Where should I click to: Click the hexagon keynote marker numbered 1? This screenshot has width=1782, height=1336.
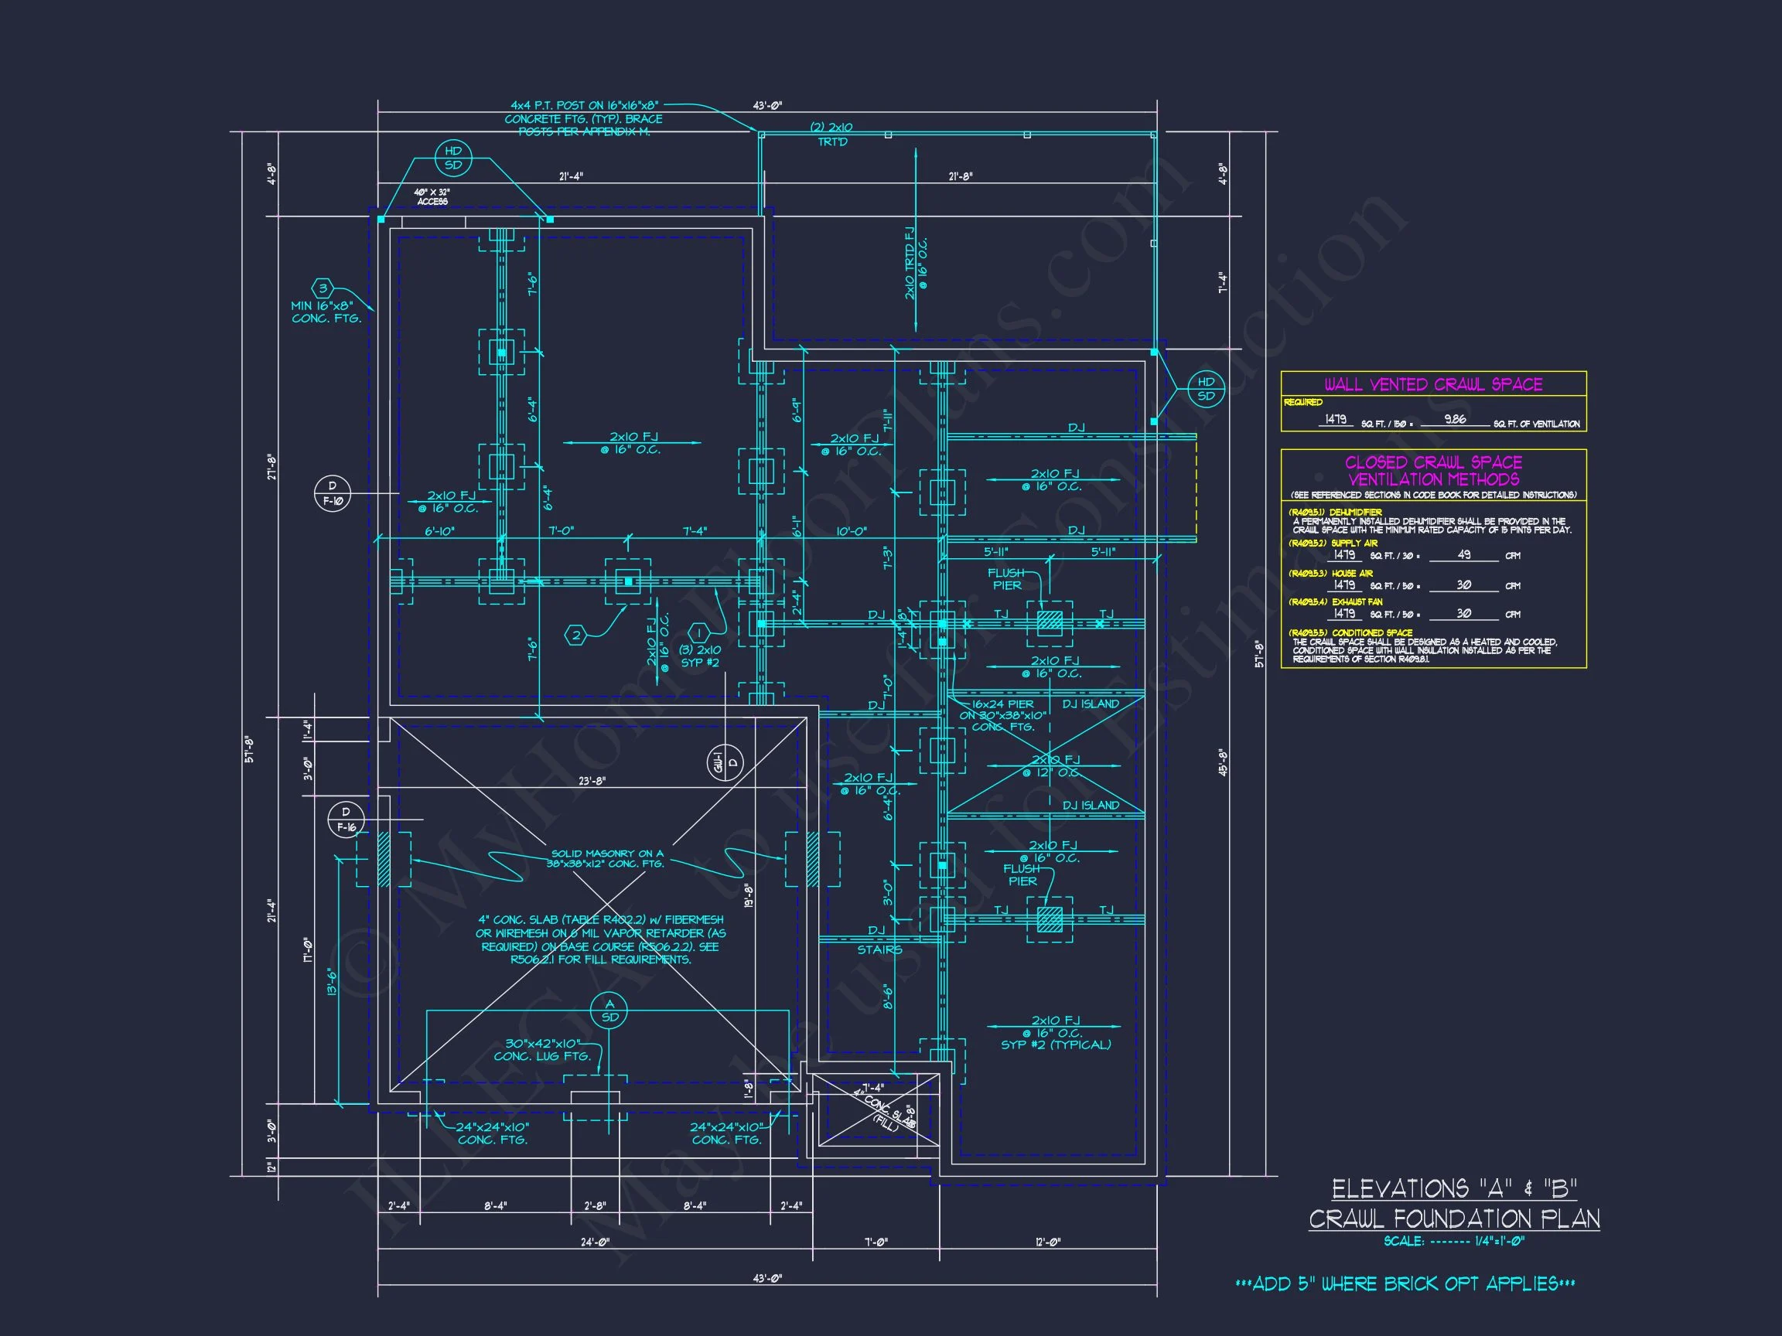(x=698, y=634)
